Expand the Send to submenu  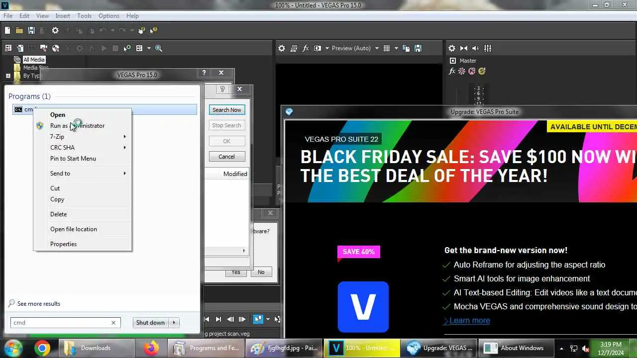click(82, 173)
